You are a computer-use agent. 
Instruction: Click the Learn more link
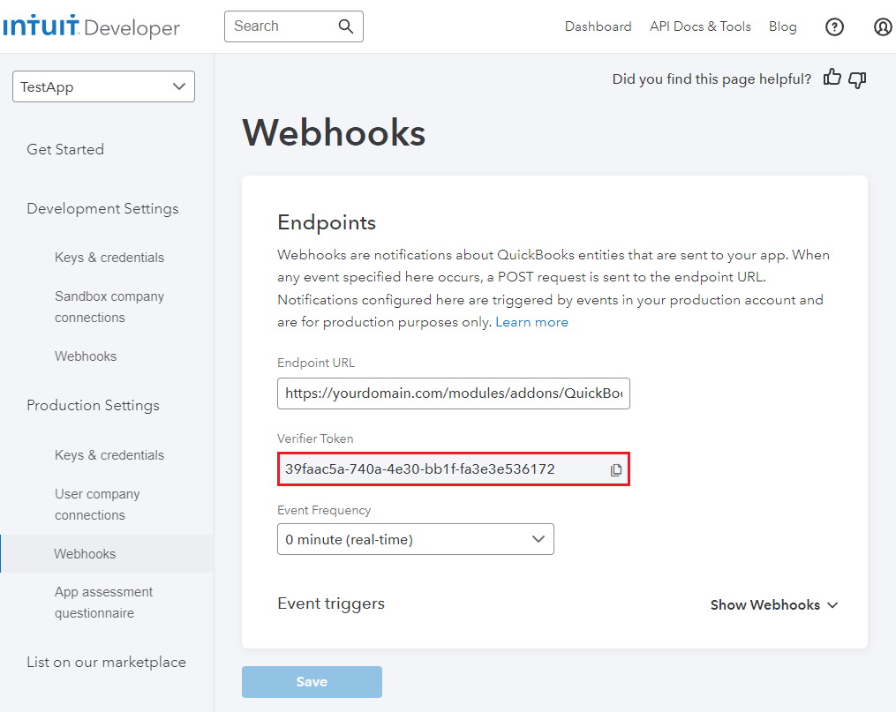(x=531, y=322)
